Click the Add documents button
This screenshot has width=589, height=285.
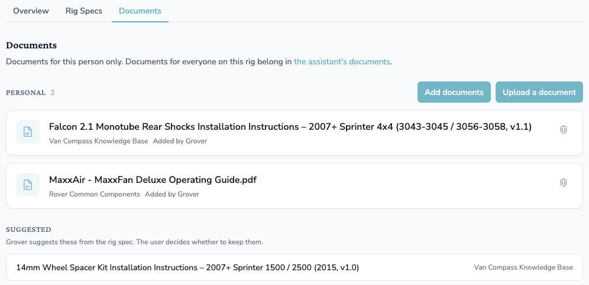(x=454, y=92)
